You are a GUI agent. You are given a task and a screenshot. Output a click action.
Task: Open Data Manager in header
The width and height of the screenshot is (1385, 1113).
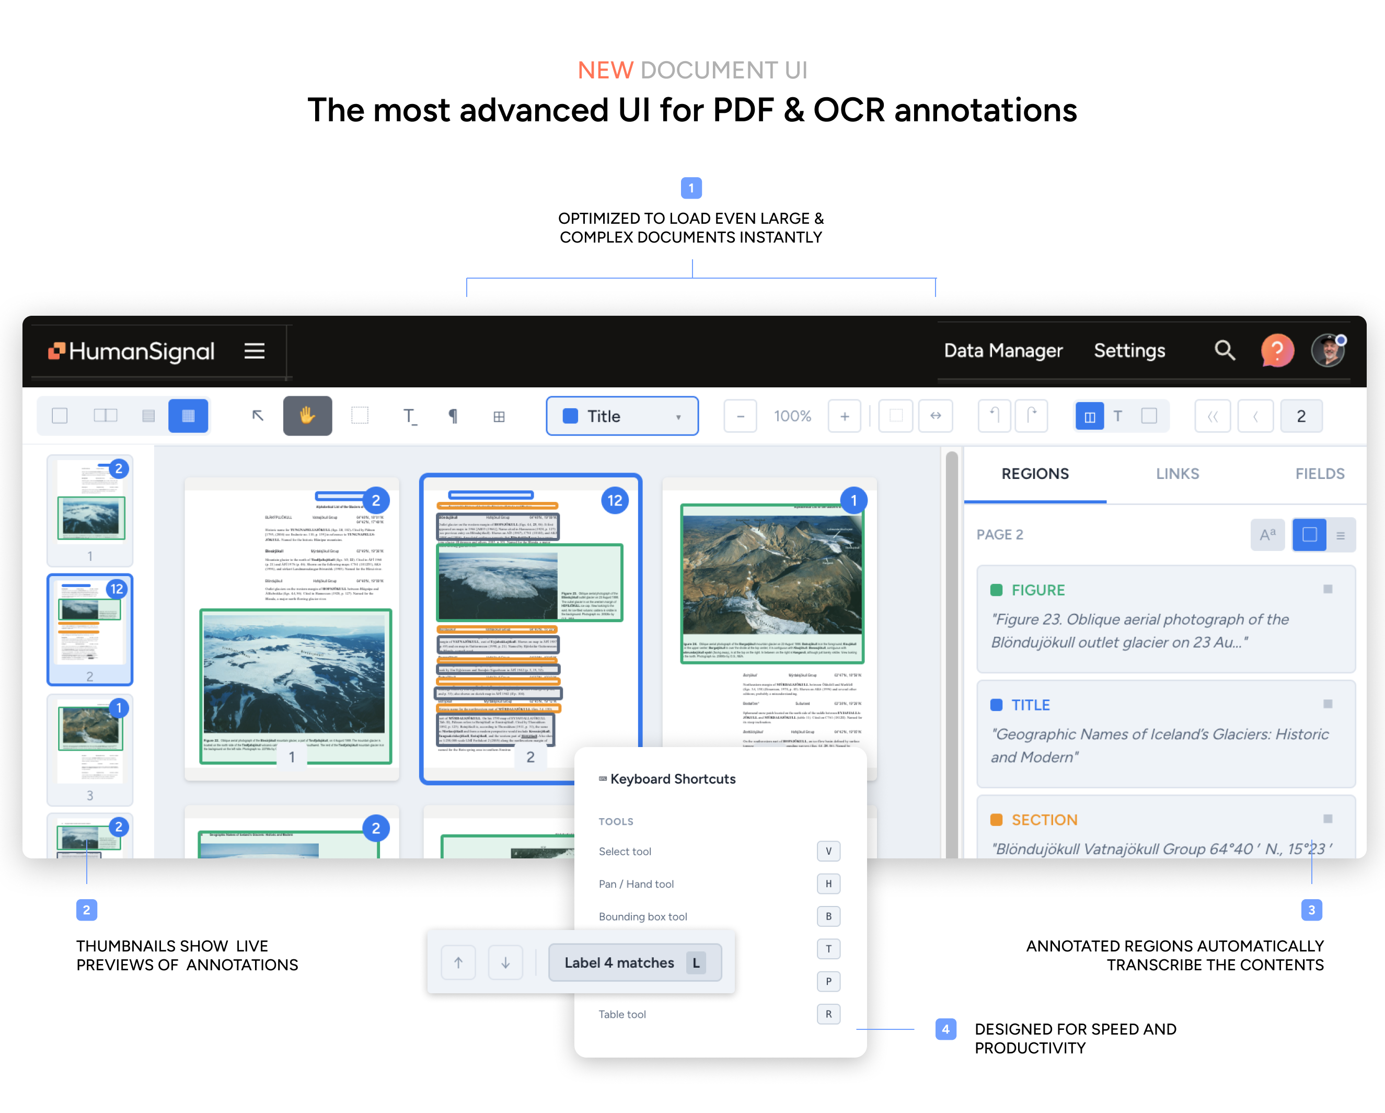(x=1003, y=350)
